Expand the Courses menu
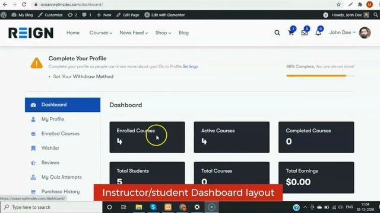This screenshot has width=380, height=213. click(x=101, y=33)
